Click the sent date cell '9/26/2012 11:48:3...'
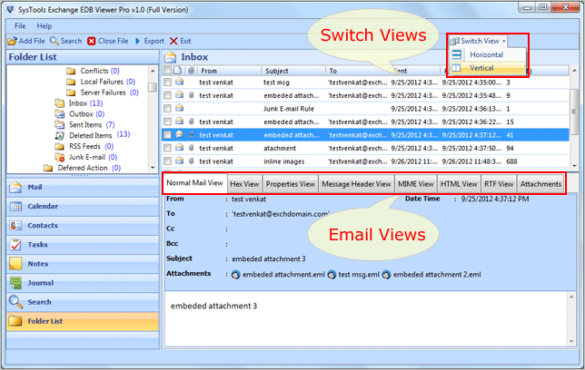 point(471,161)
